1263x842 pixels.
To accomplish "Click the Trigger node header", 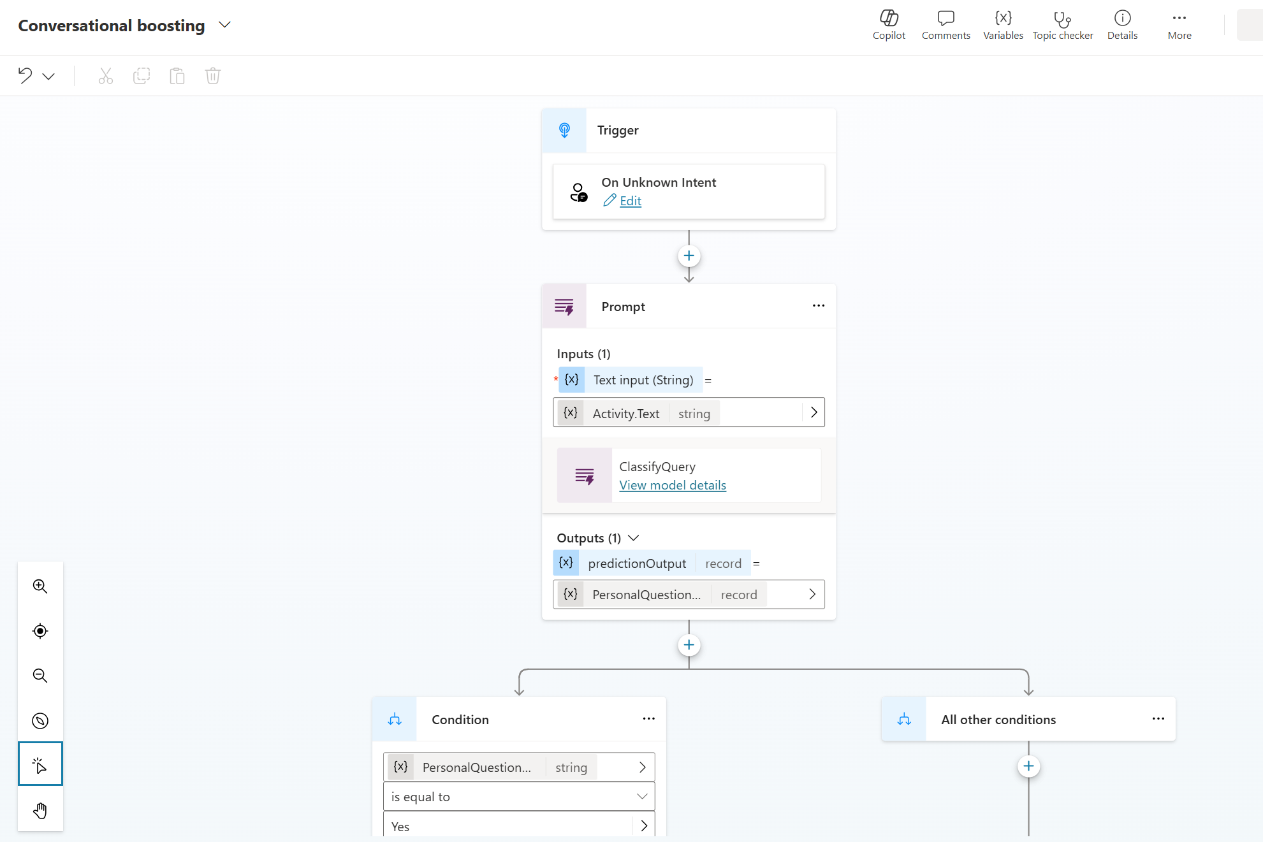I will (689, 130).
